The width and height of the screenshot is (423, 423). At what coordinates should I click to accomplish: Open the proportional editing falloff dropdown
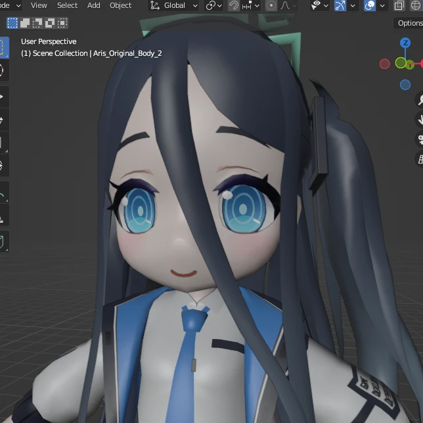[x=288, y=5]
